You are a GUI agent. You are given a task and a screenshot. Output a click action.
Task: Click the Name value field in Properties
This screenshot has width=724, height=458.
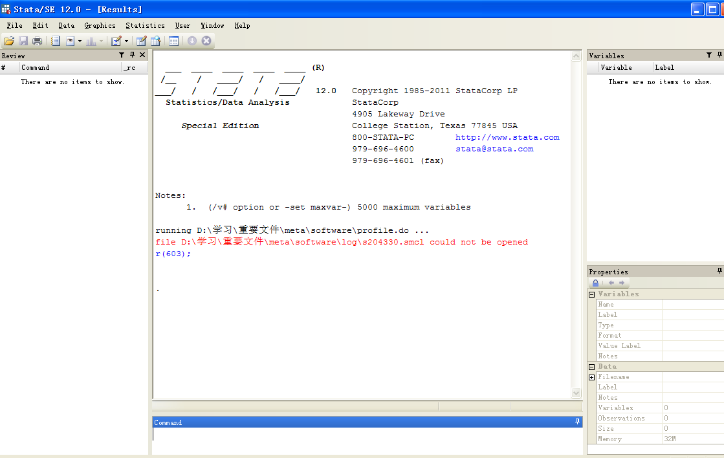[x=692, y=304]
